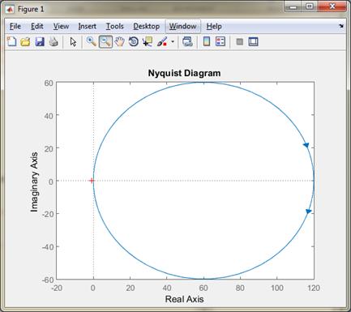351x312 pixels.
Task: Open the Insert menu
Action: tap(88, 26)
